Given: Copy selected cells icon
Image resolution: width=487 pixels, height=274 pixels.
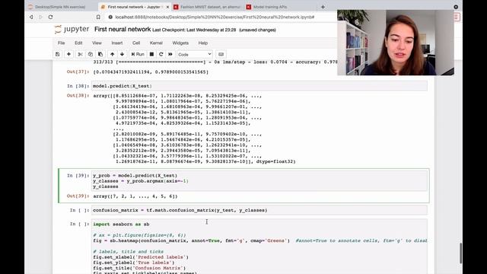Looking at the screenshot, I should 90,54.
